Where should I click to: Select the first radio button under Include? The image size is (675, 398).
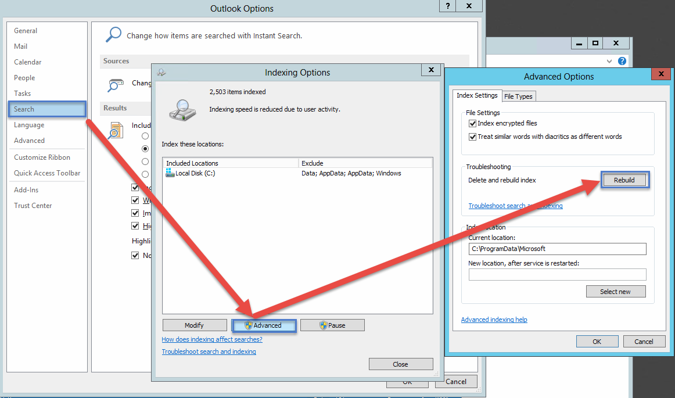(x=145, y=136)
